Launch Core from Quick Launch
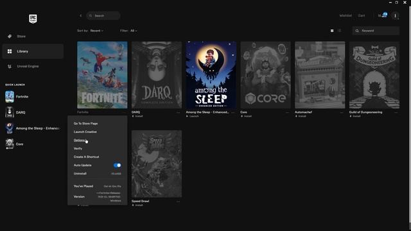 (x=10, y=144)
